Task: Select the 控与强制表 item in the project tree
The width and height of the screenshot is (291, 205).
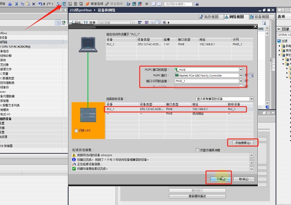Action: click(8, 83)
